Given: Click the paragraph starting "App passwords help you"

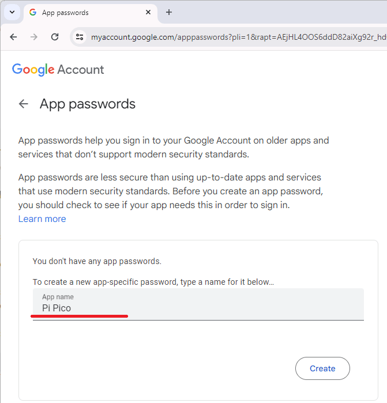Looking at the screenshot, I should pos(174,147).
